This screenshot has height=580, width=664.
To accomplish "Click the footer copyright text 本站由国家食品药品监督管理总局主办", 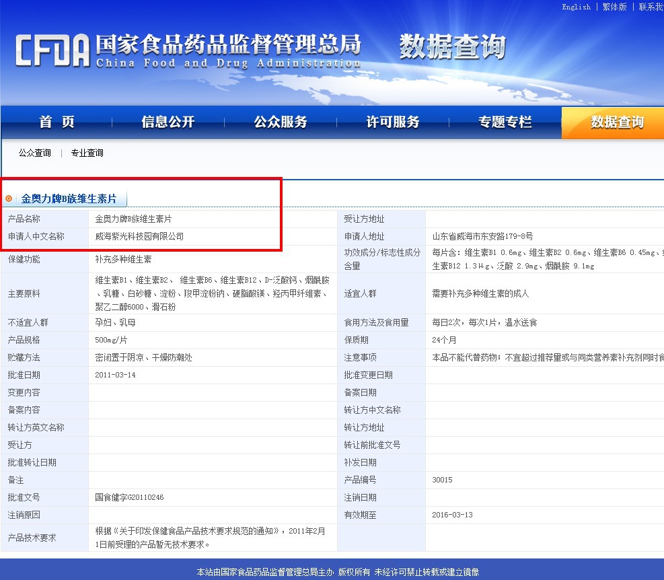I will click(266, 572).
